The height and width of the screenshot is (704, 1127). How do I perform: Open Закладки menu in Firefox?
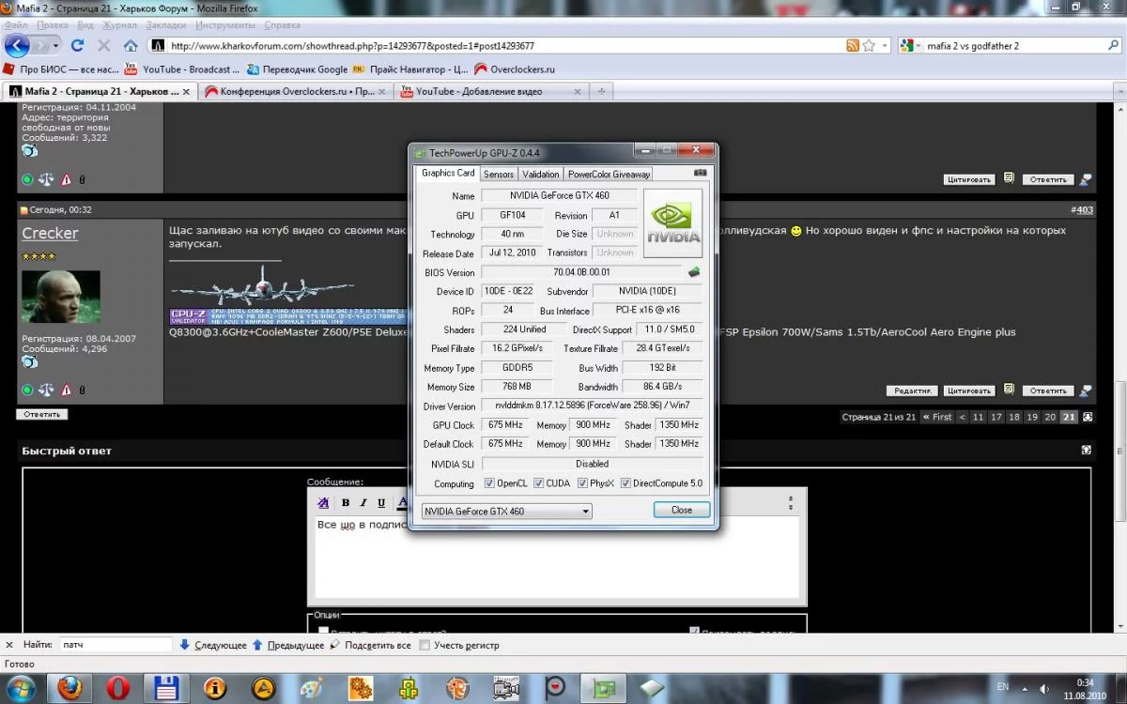click(x=166, y=24)
